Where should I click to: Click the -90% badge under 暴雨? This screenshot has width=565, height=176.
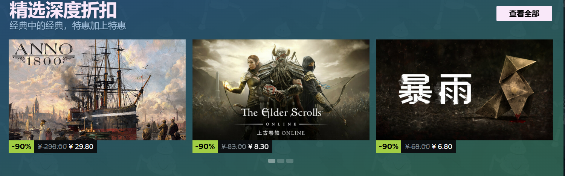click(389, 147)
